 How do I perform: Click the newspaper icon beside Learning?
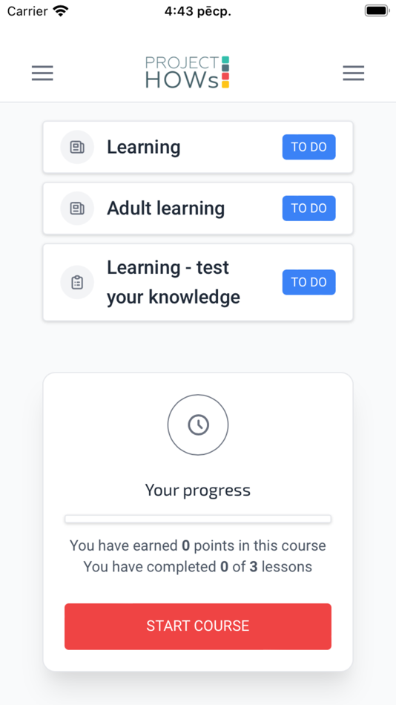77,147
